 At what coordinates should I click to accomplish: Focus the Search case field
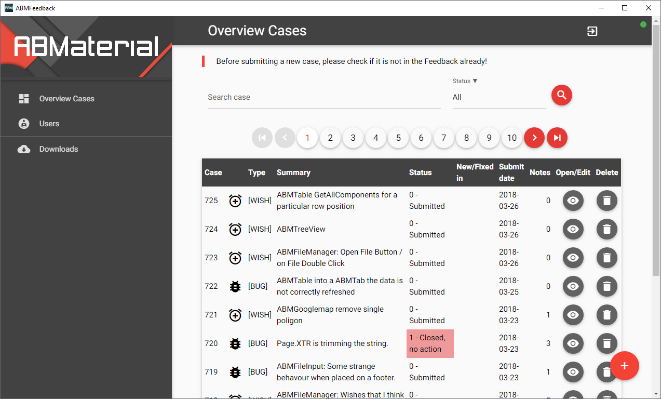[324, 97]
